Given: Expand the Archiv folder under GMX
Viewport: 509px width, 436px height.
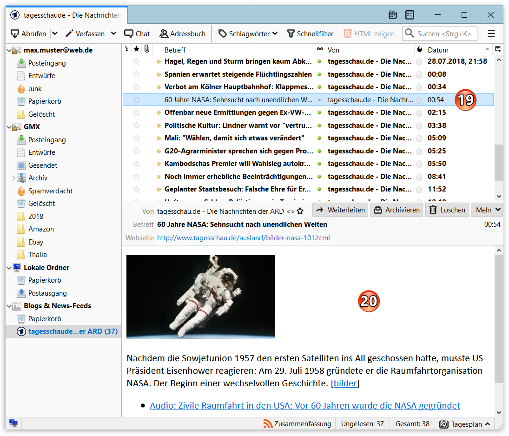Looking at the screenshot, I should [x=13, y=178].
